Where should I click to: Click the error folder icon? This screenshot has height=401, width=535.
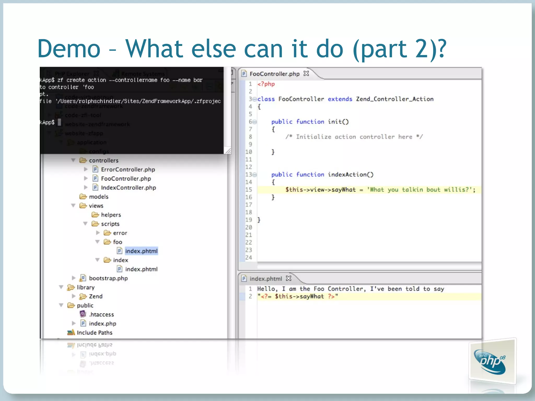pos(107,233)
